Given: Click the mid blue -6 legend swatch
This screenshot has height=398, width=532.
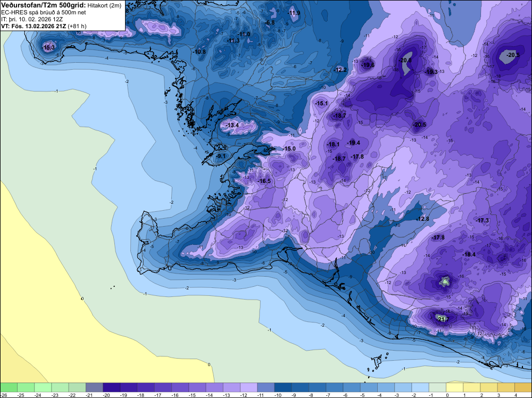Looking at the screenshot, I should pos(352,387).
